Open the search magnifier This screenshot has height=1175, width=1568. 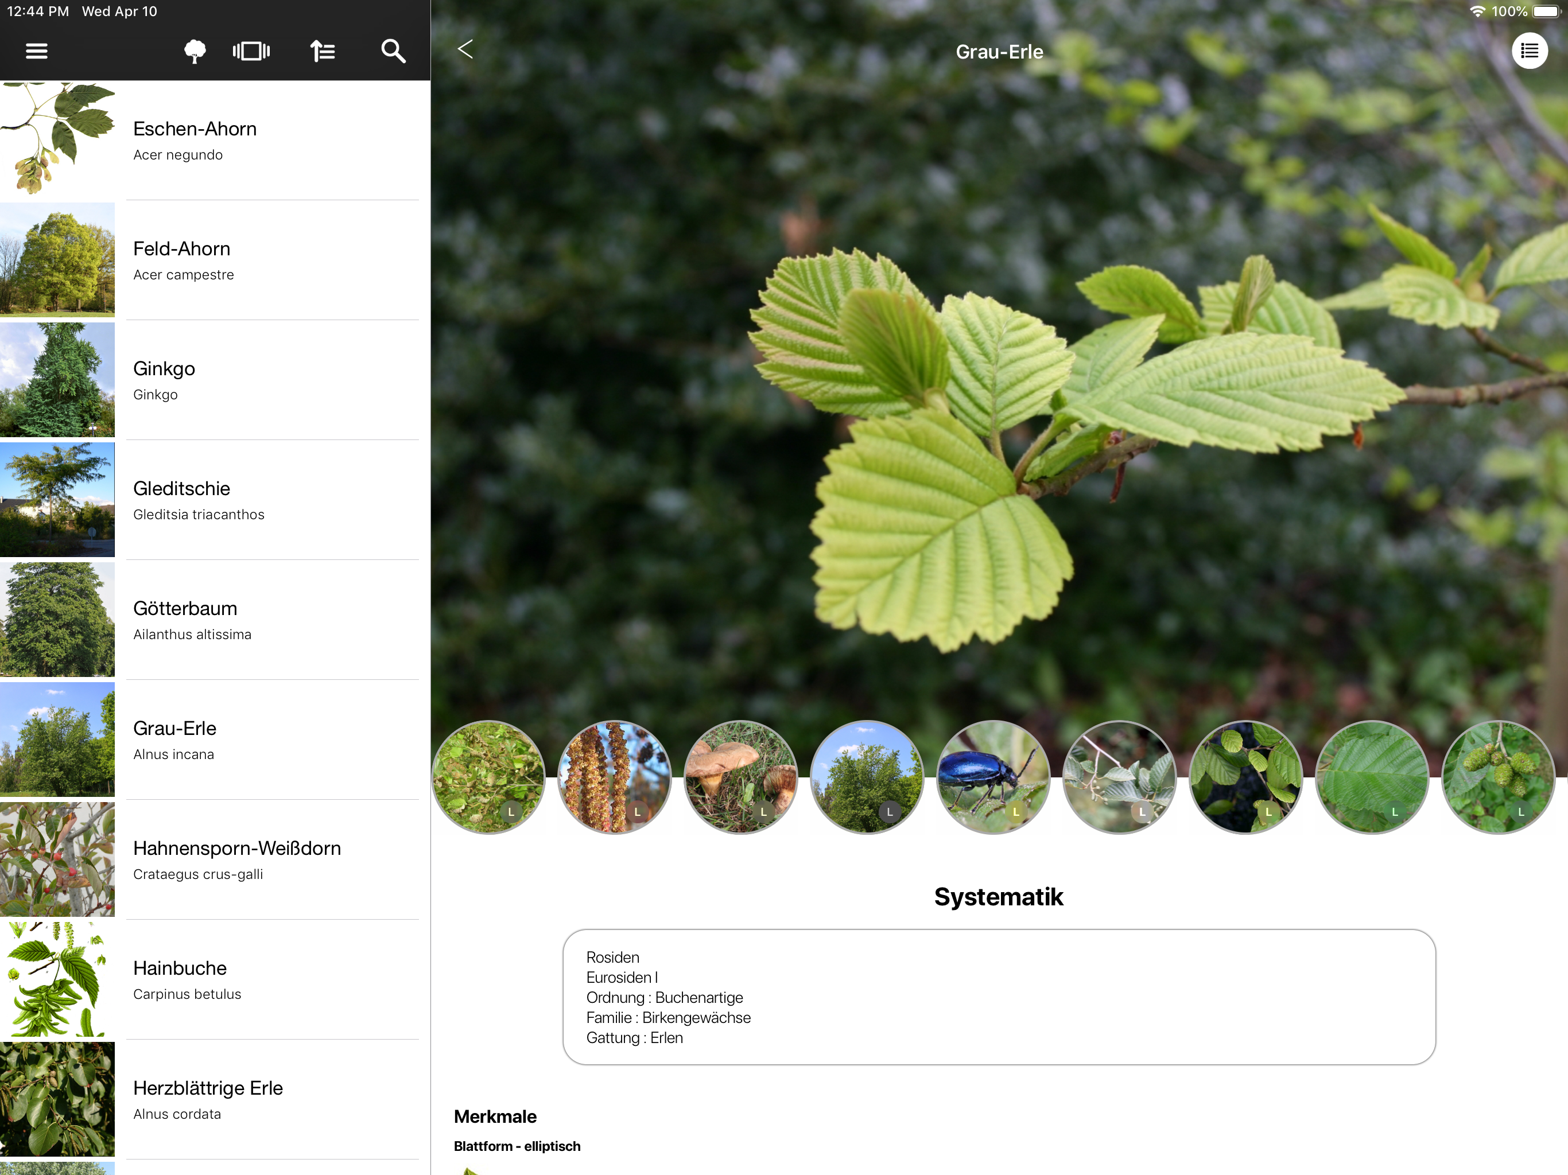[x=393, y=51]
